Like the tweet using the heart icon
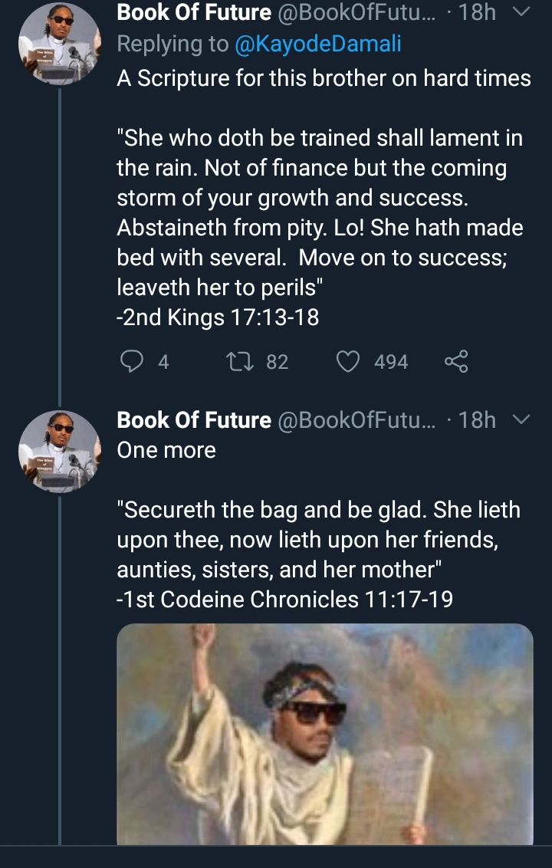 tap(349, 361)
